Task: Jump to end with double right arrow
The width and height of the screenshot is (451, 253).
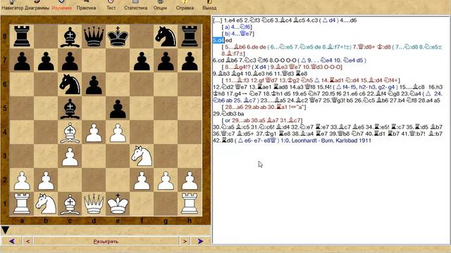Action: coord(200,241)
